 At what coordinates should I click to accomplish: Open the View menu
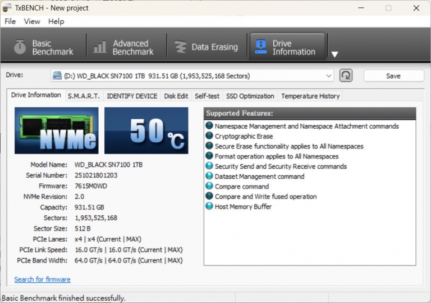click(32, 21)
